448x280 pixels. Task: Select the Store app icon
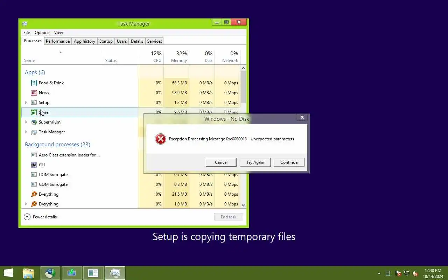point(34,112)
